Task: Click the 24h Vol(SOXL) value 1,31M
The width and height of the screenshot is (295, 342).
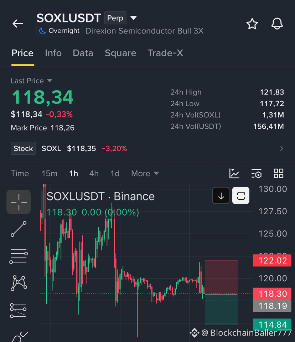Action: [x=273, y=115]
